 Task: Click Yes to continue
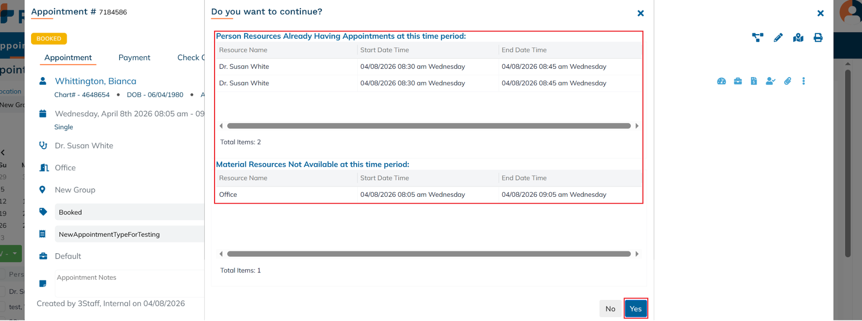(x=635, y=309)
